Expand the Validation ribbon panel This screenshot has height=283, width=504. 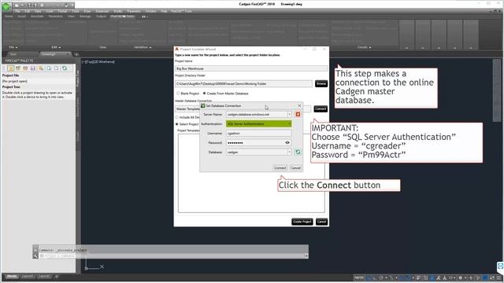pyautogui.click(x=143, y=47)
